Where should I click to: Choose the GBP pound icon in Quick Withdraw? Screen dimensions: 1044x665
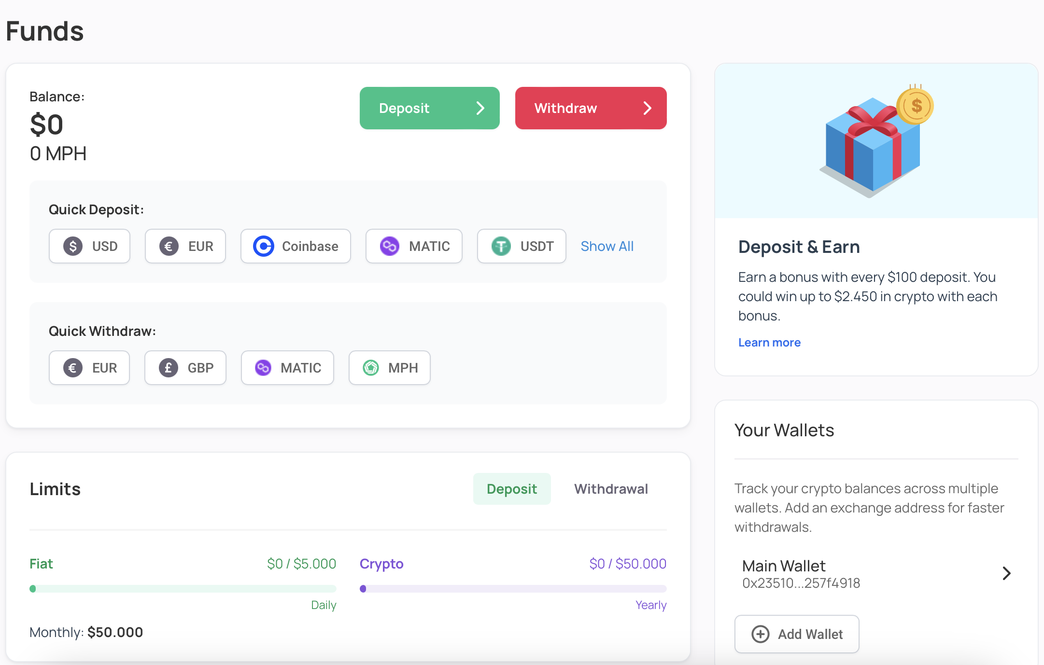point(169,368)
